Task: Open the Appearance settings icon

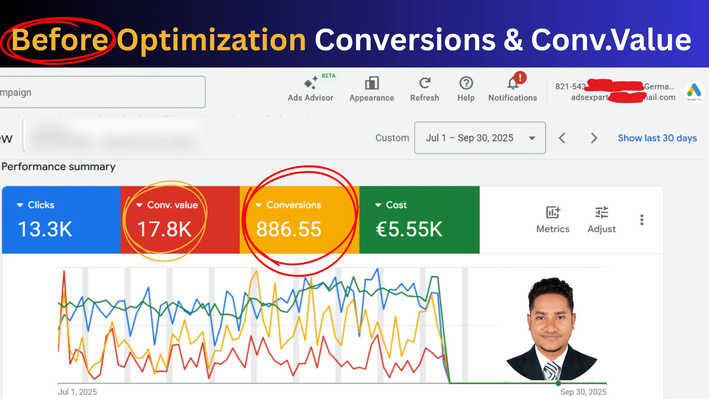Action: 371,83
